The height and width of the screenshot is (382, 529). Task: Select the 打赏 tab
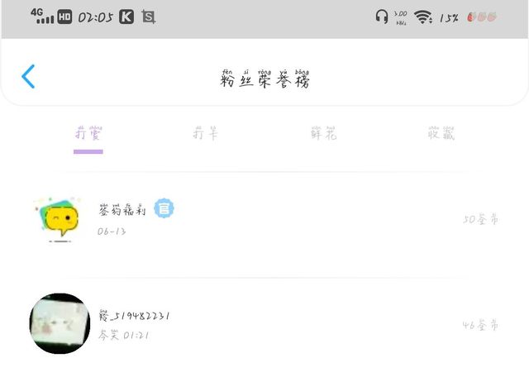click(88, 133)
